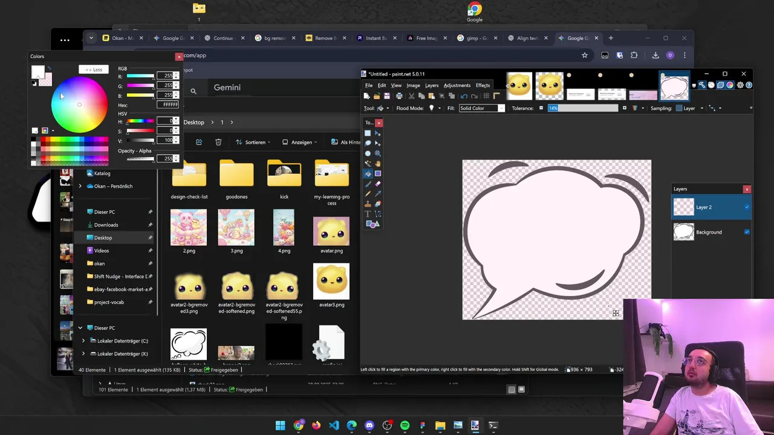The image size is (774, 435).
Task: Toggle Background layer visibility checkbox
Action: click(x=747, y=232)
